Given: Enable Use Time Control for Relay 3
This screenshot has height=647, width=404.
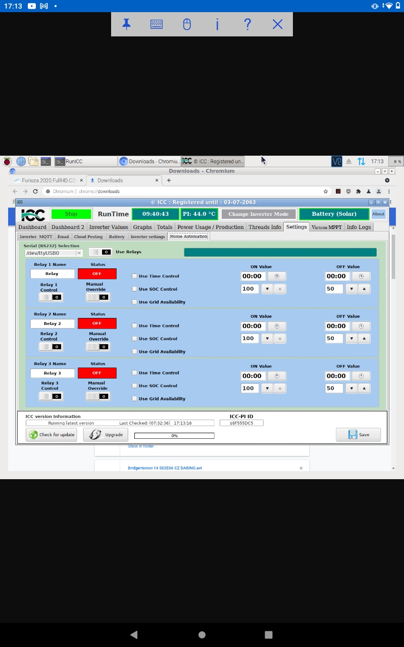Looking at the screenshot, I should tap(134, 373).
